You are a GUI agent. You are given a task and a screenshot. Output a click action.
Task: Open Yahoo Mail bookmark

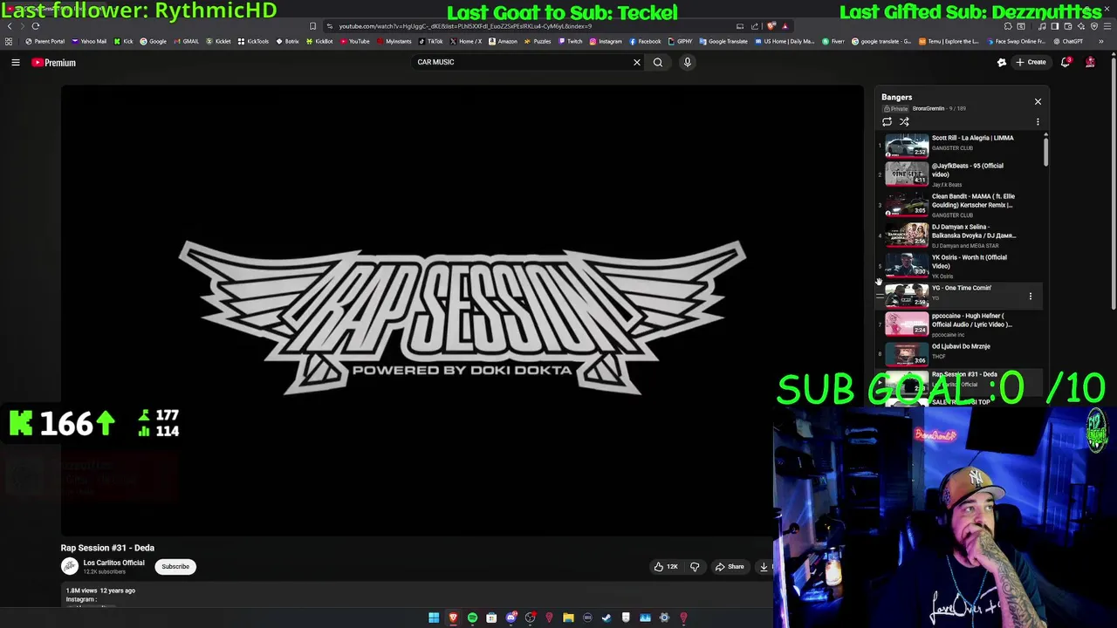89,41
